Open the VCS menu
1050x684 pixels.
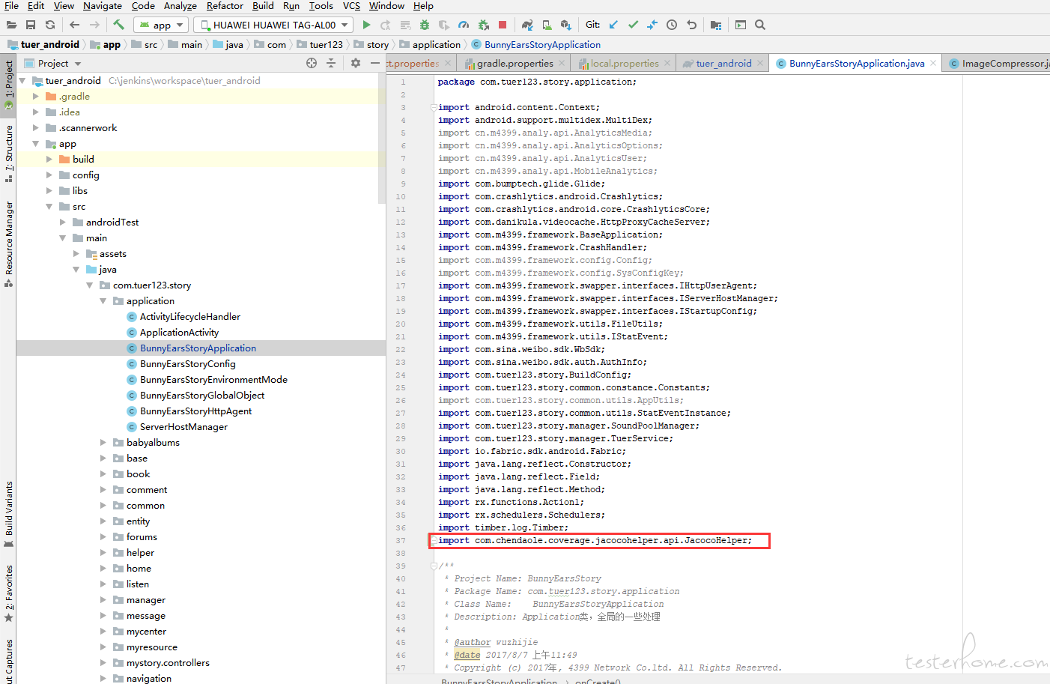click(x=351, y=6)
